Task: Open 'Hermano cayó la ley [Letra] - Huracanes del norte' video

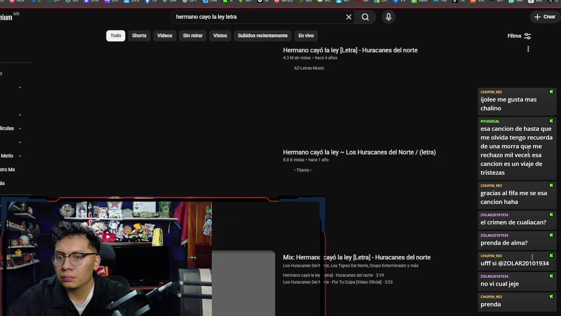Action: [x=350, y=50]
